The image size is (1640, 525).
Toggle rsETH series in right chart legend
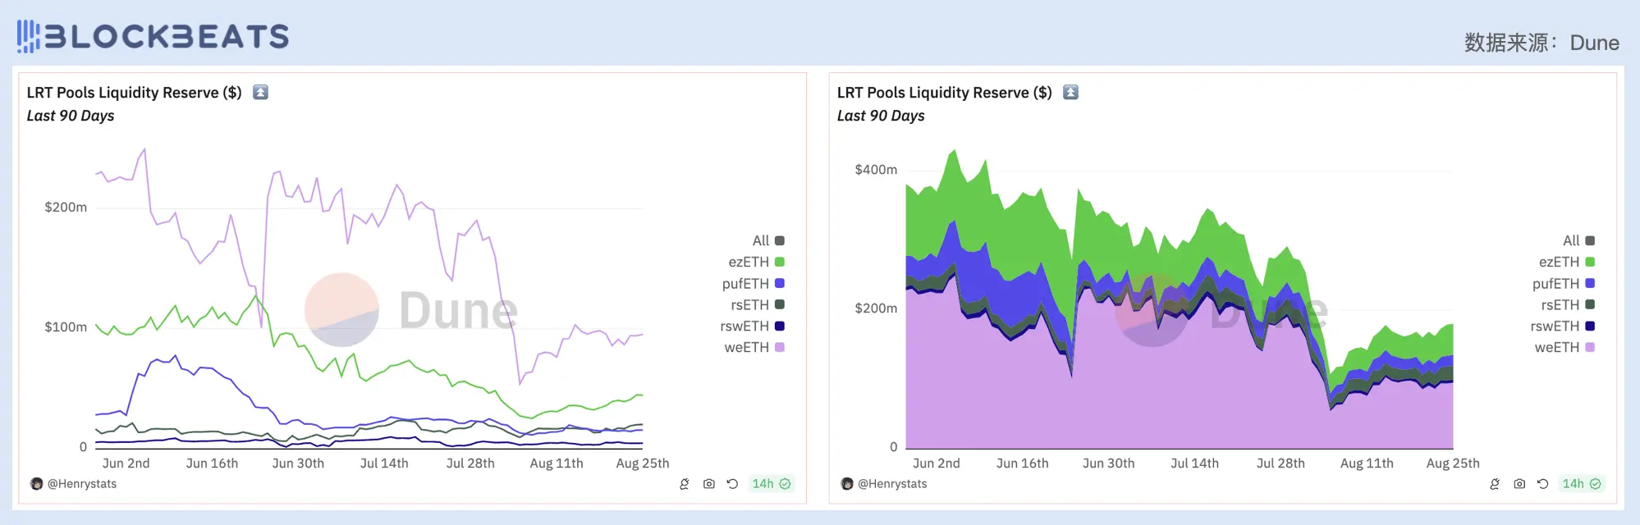pyautogui.click(x=1567, y=304)
